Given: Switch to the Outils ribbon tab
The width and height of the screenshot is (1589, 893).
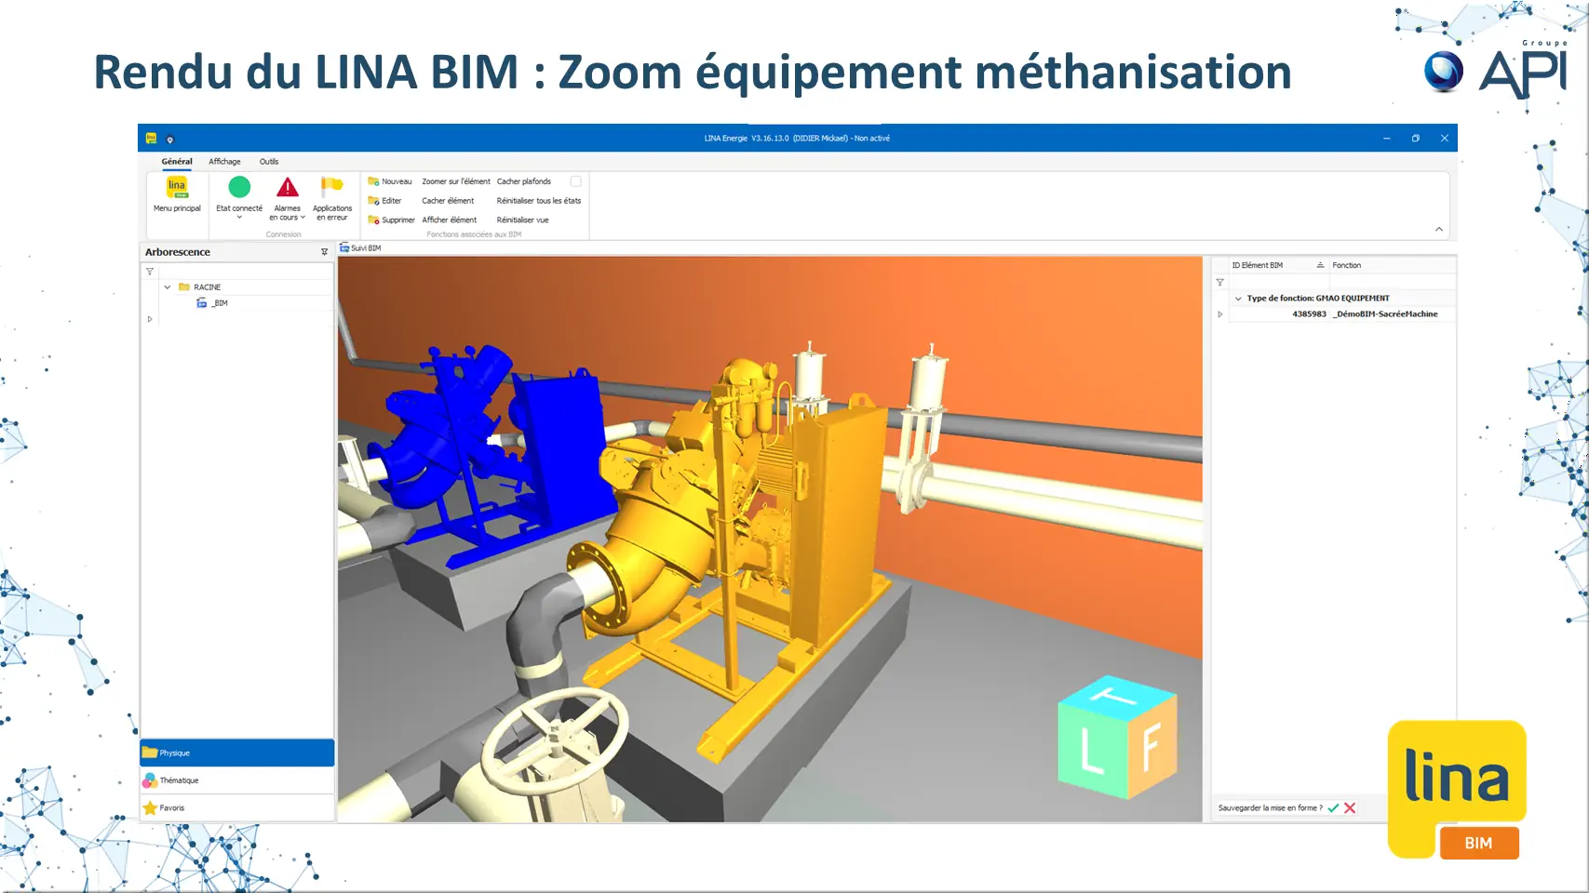Looking at the screenshot, I should point(269,162).
